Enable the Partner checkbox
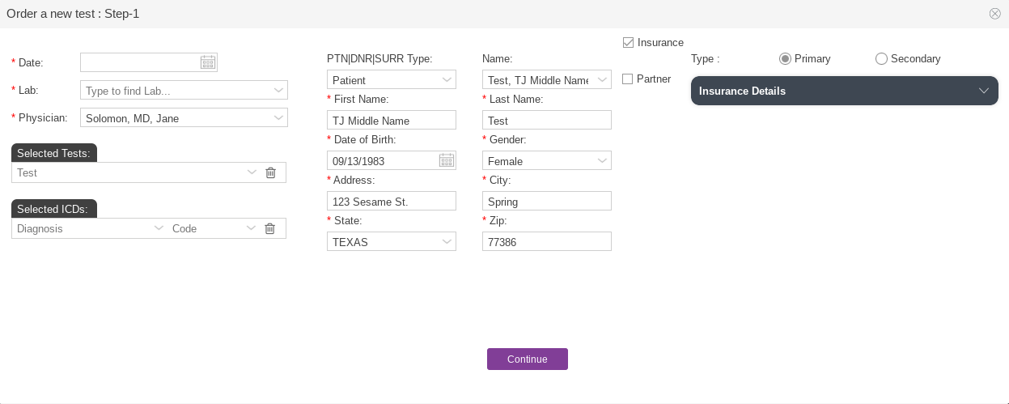 628,79
